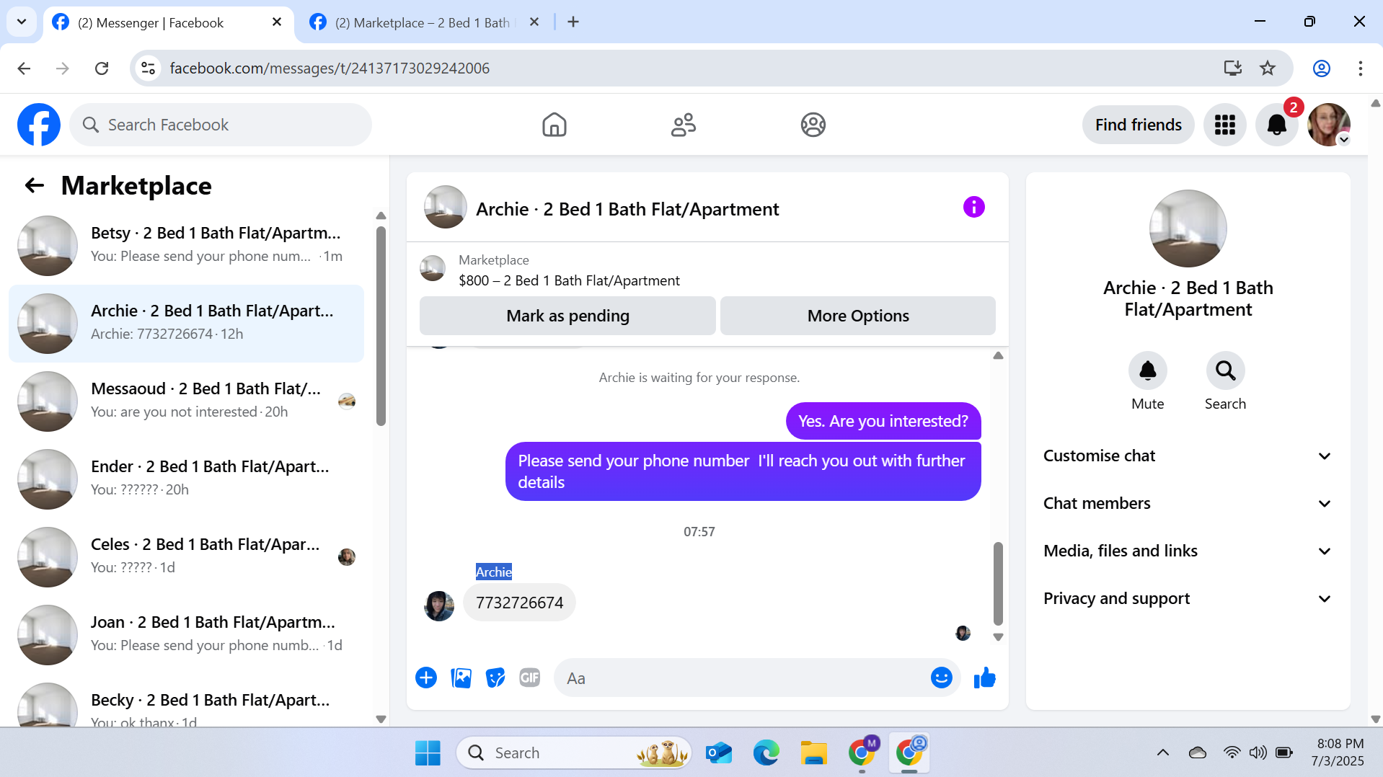Open conversation information purple i icon
Viewport: 1383px width, 777px height.
click(973, 208)
